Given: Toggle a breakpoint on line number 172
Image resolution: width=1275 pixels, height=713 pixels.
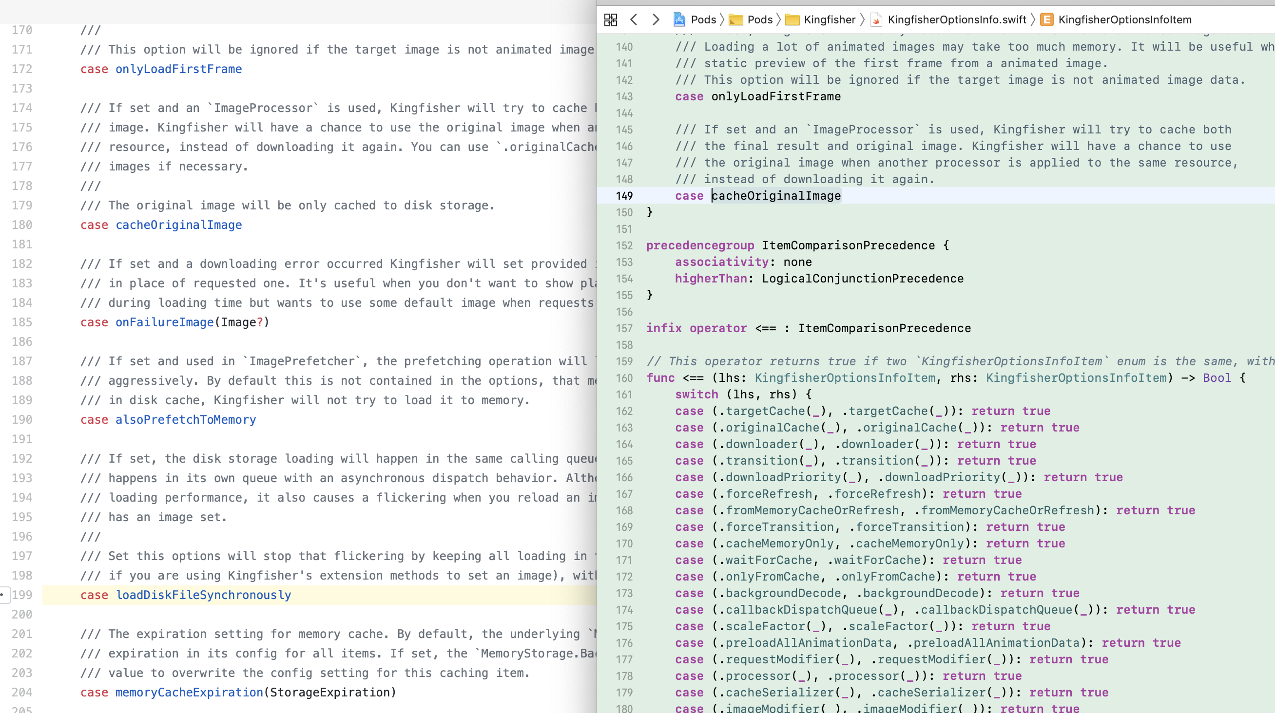Looking at the screenshot, I should [624, 577].
